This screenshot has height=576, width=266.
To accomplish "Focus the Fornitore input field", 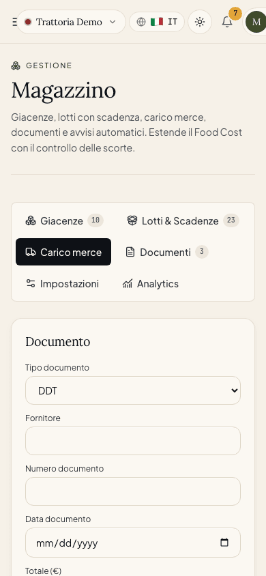I will point(133,441).
